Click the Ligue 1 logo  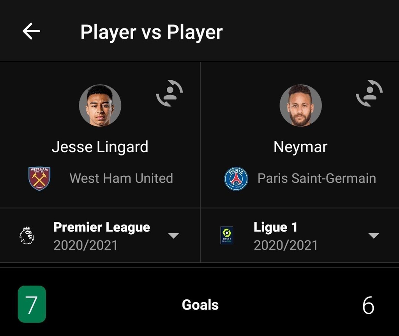(x=227, y=235)
